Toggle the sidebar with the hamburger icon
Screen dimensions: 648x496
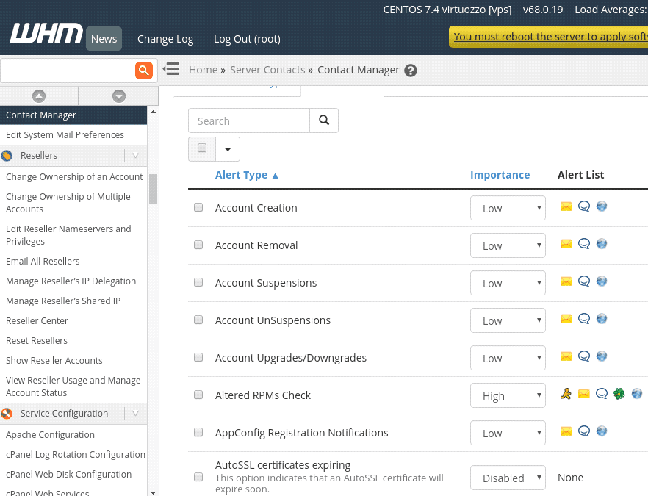point(171,69)
